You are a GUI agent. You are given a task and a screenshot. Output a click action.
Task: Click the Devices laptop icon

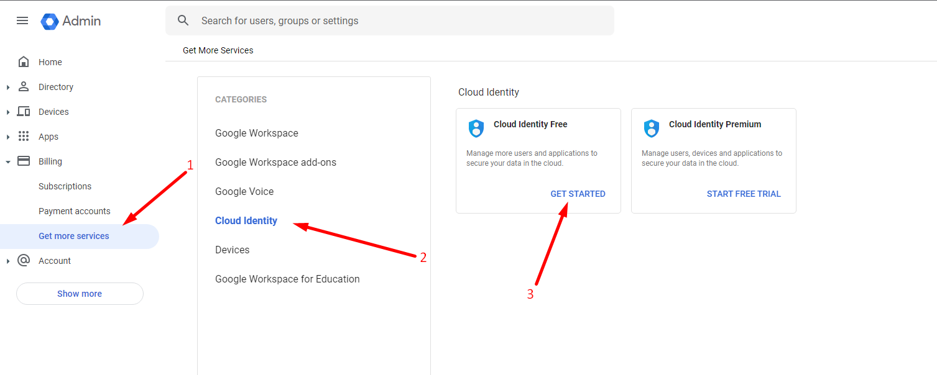(24, 111)
